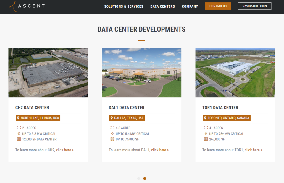Select the active orange carousel dot
The image size is (284, 183).
tap(145, 179)
